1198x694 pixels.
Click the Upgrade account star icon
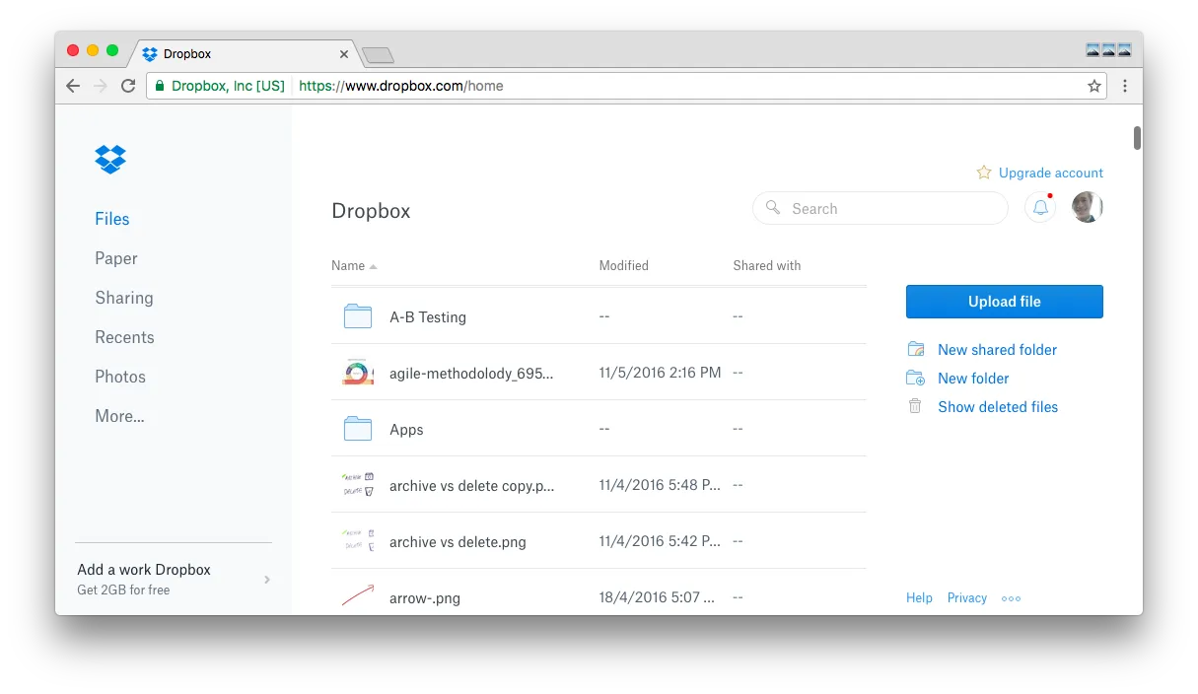(x=984, y=173)
